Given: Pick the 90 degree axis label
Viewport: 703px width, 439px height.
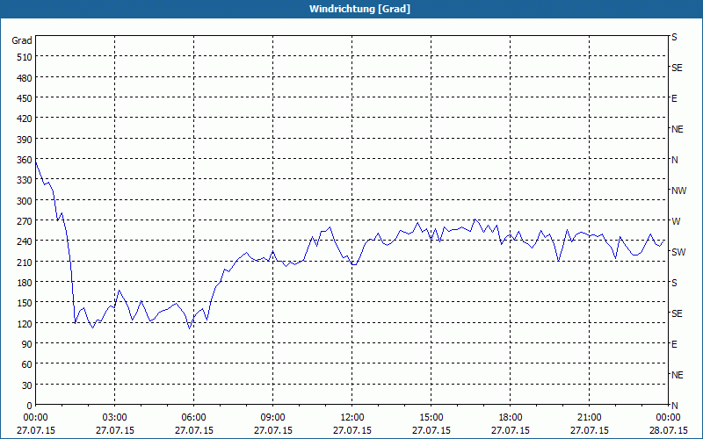Looking at the screenshot, I should (27, 344).
